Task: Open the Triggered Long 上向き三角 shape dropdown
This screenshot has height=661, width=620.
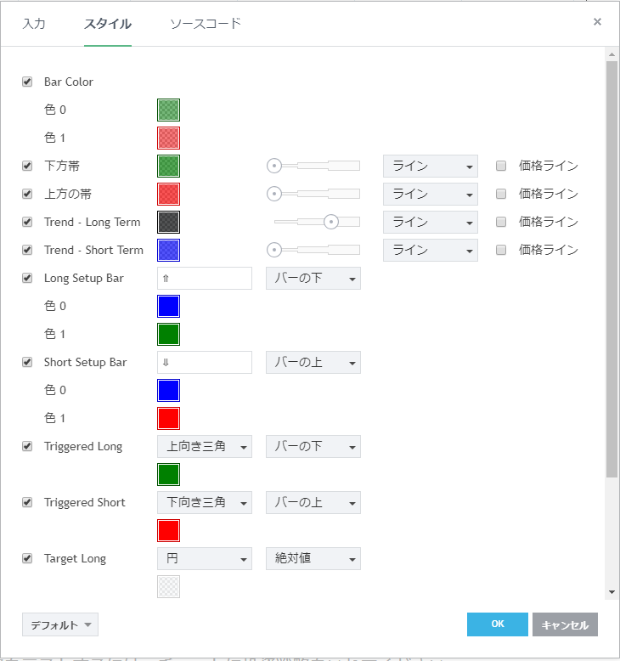Action: click(204, 446)
